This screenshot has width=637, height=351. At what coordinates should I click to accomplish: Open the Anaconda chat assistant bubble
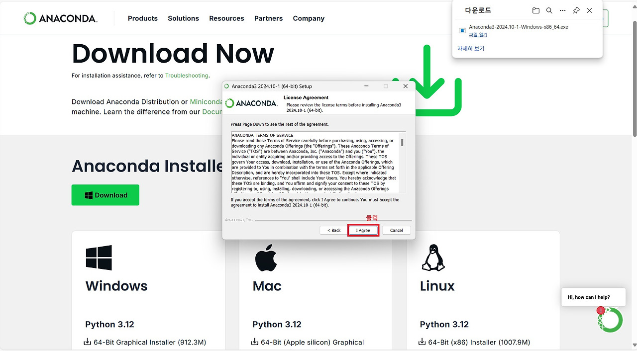coord(610,320)
